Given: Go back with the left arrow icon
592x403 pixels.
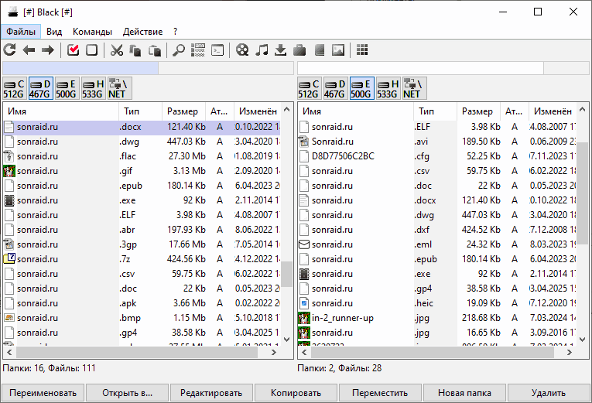Looking at the screenshot, I should click(29, 50).
